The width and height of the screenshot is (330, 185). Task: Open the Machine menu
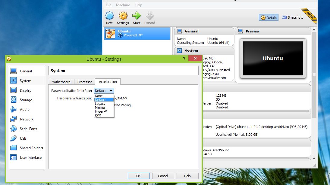[x=123, y=5]
